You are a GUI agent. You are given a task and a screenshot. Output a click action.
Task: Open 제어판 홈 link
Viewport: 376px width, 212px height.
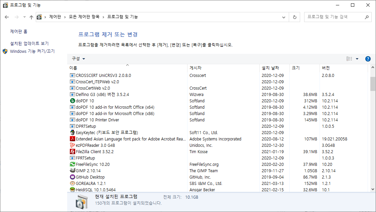[19, 31]
